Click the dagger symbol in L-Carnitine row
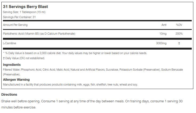196x113 pixels. pyautogui.click(x=179, y=43)
